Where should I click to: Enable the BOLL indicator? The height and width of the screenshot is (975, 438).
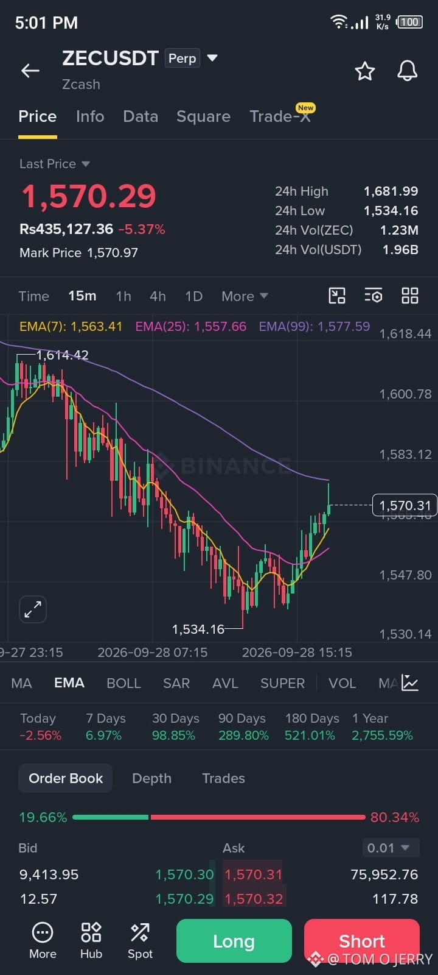[x=123, y=683]
